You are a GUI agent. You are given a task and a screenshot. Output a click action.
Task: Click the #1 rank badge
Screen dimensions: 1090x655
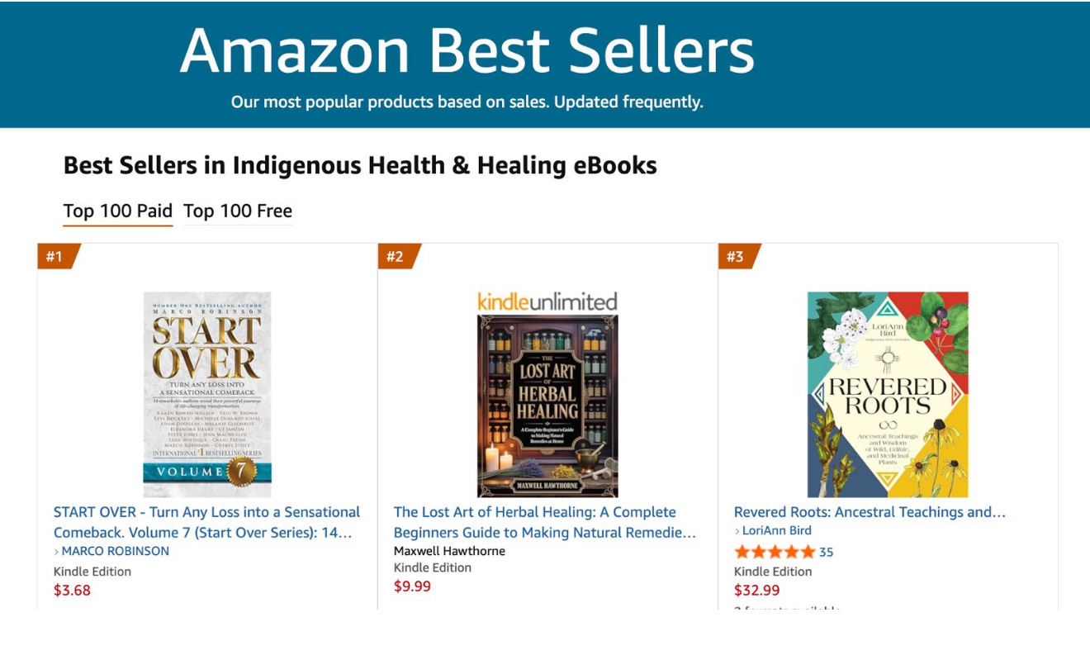pos(56,256)
